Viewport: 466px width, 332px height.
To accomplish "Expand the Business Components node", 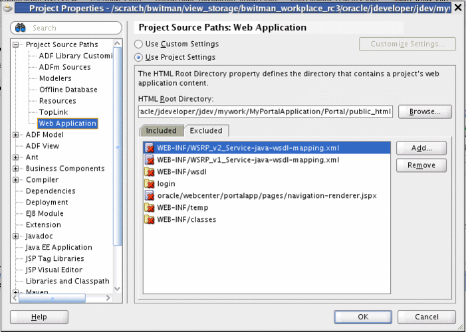I will [15, 169].
